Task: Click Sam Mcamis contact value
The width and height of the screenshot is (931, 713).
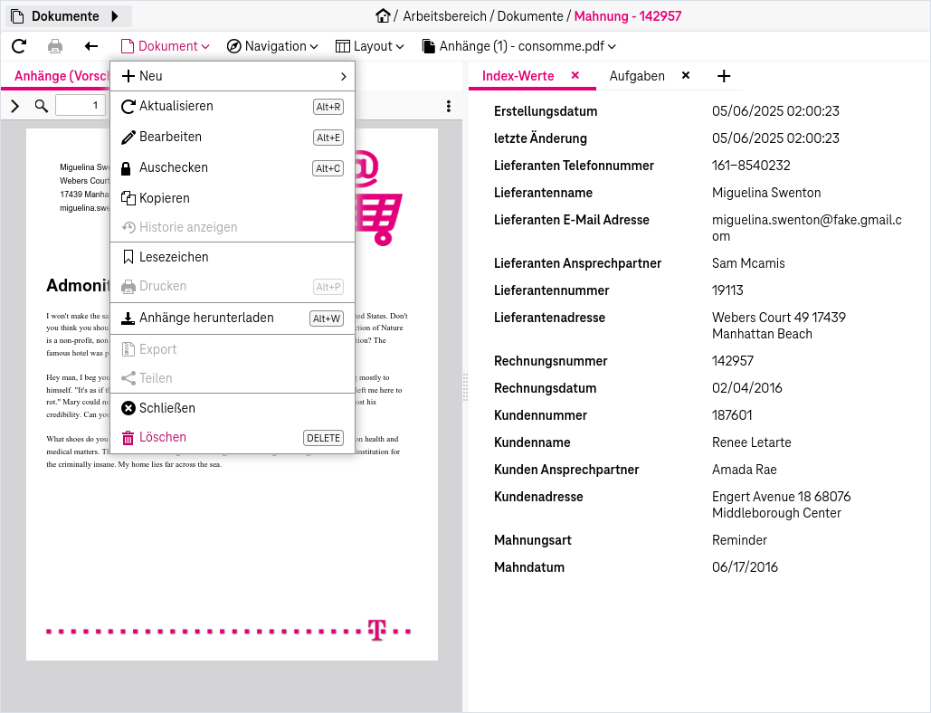Action: [749, 263]
